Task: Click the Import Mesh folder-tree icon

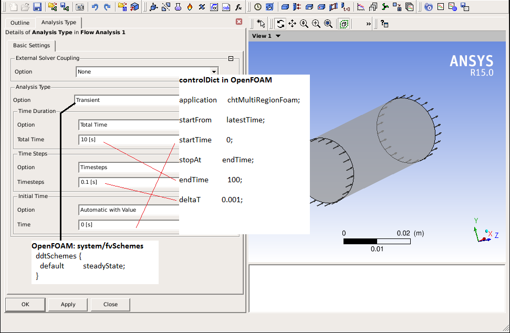Action: pyautogui.click(x=53, y=6)
